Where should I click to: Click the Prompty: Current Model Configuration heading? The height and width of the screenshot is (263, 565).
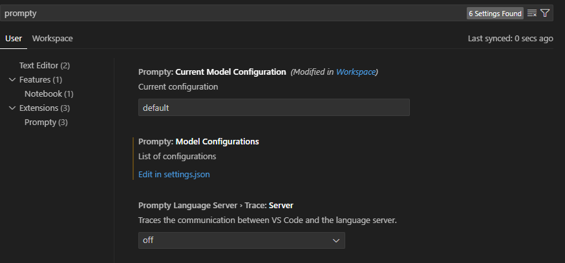212,72
